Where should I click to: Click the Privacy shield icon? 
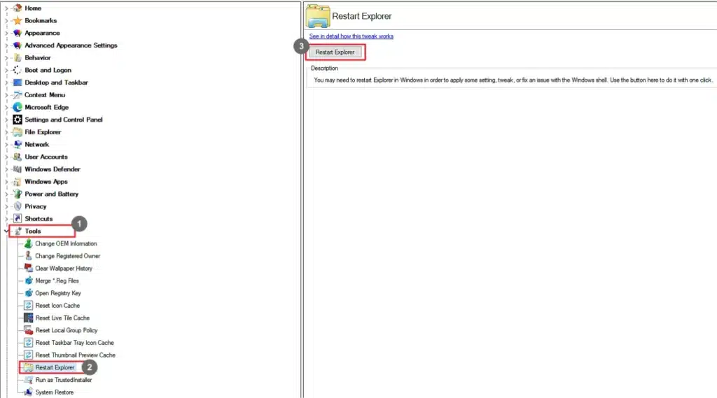point(18,206)
